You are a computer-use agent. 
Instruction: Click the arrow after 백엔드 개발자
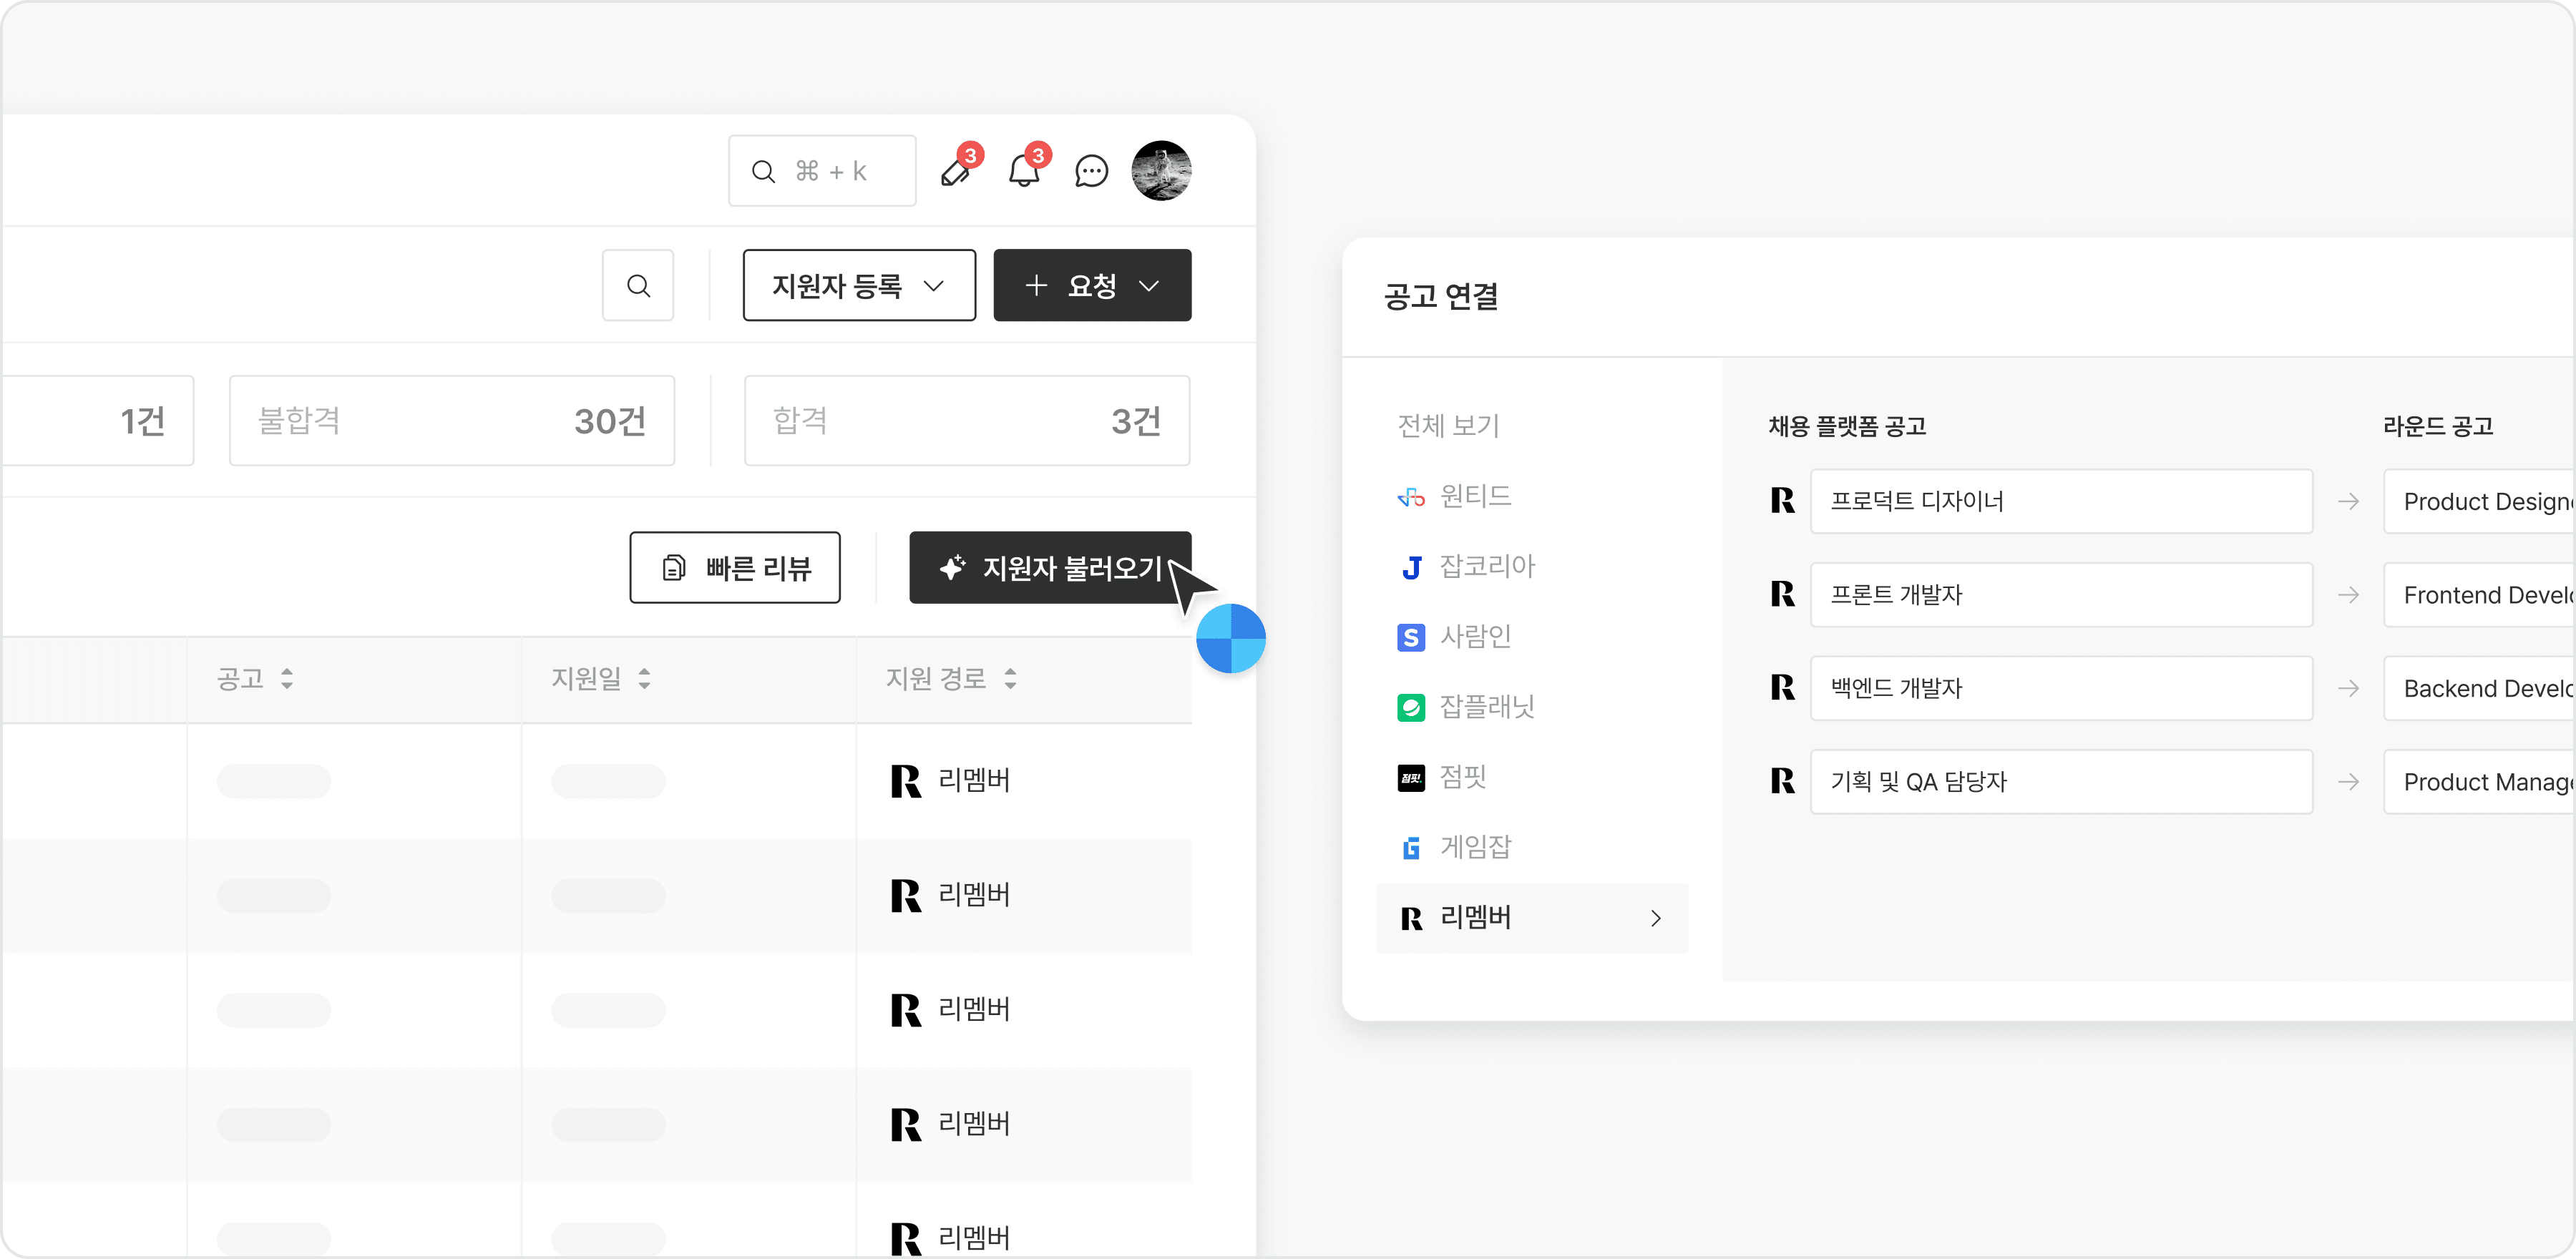(2348, 688)
